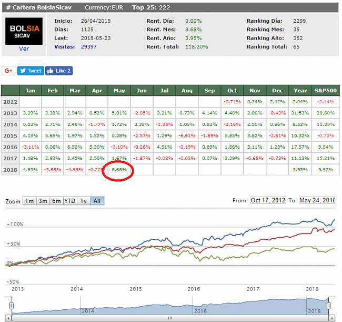Click the Rent. Año value 3.95%

pos(194,38)
